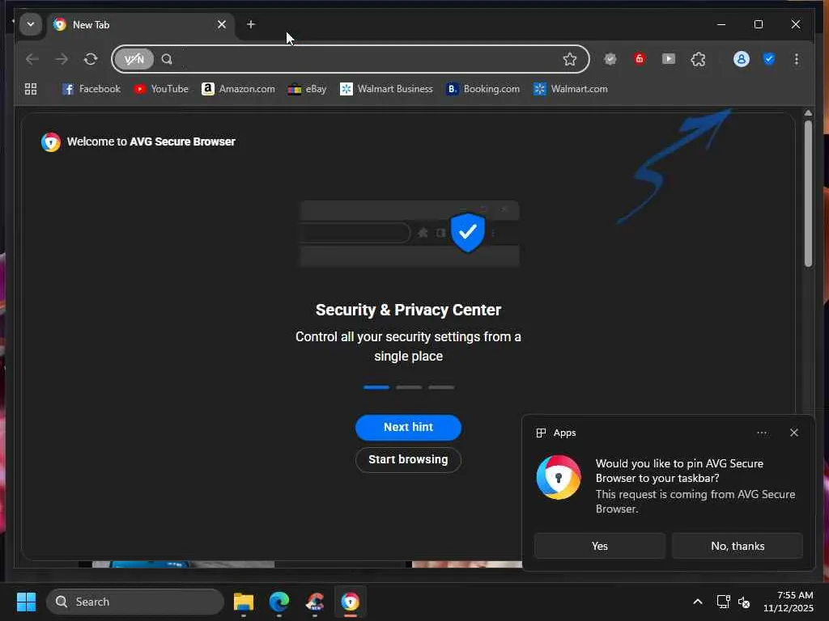Open File Explorer from the taskbar
Viewport: 829px width, 621px height.
tap(244, 602)
